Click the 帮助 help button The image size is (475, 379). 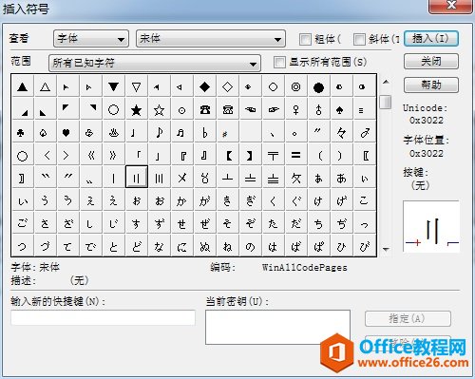point(431,85)
